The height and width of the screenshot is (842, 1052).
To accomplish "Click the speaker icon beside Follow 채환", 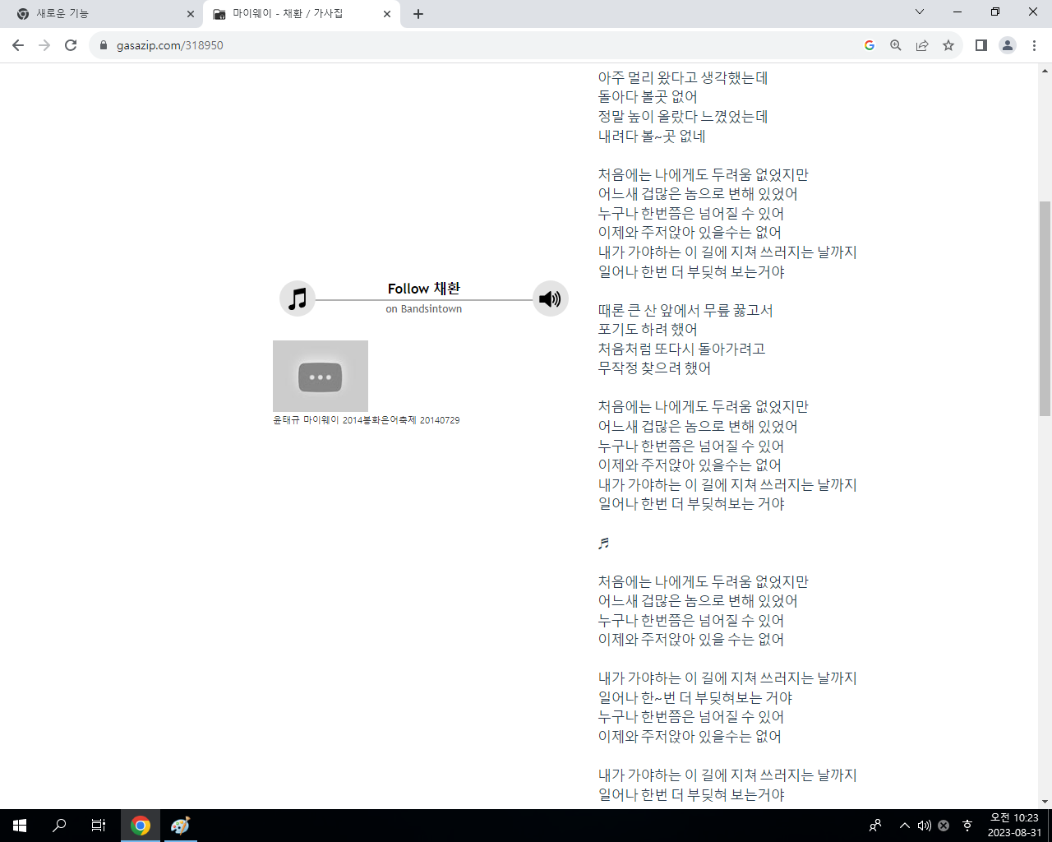I will (x=550, y=298).
